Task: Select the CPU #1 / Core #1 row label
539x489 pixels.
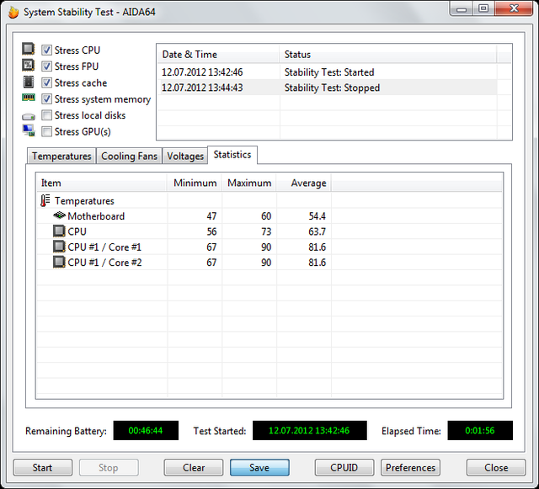Action: pos(104,247)
